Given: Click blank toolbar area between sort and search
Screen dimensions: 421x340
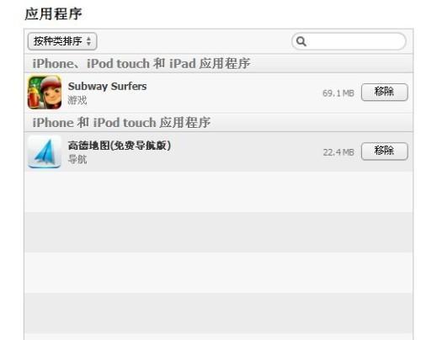Looking at the screenshot, I should tap(195, 41).
